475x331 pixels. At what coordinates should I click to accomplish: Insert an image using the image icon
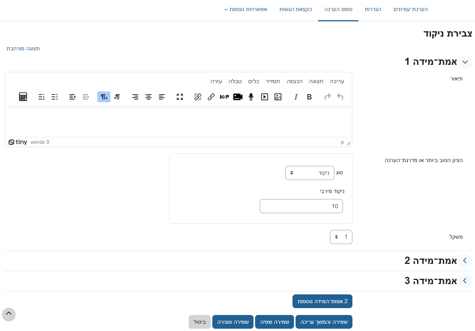point(278,97)
